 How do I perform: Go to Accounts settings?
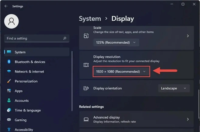pyautogui.click(x=37, y=100)
